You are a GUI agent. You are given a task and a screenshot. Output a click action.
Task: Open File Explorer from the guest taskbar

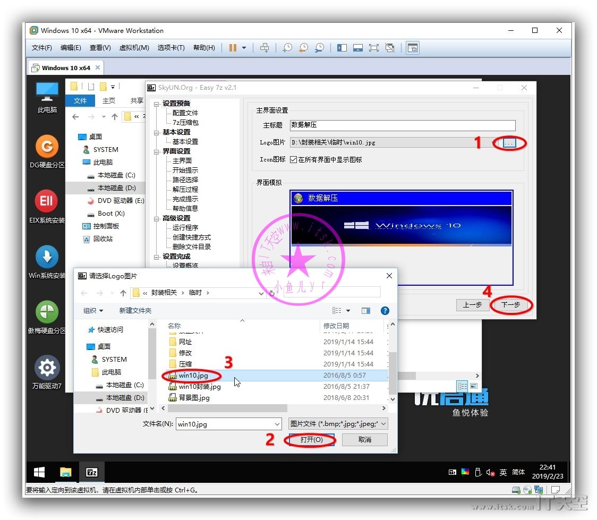coord(65,472)
